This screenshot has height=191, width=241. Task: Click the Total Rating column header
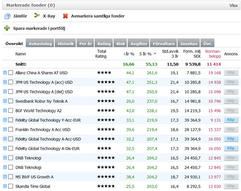click(x=101, y=54)
